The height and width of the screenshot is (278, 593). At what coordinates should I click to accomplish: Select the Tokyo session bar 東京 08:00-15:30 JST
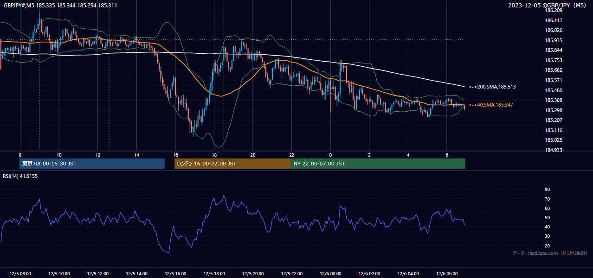pos(92,164)
